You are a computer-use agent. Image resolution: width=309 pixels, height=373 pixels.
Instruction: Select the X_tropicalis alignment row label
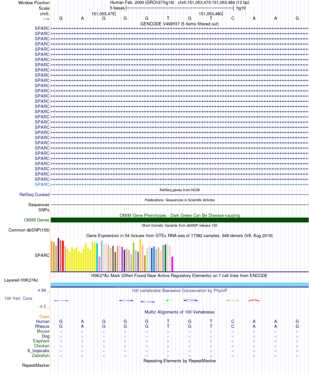38,351
